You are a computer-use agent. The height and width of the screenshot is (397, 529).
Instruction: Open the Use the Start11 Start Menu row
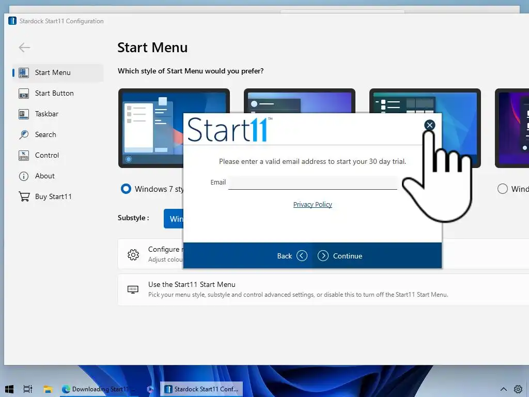tap(323, 289)
